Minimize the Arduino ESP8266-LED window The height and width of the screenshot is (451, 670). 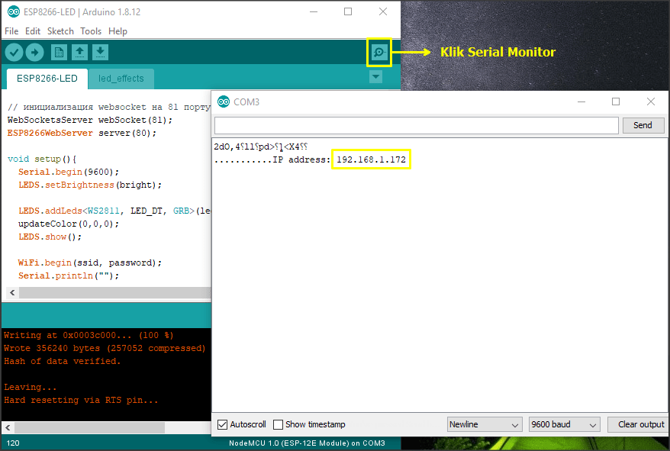(314, 12)
